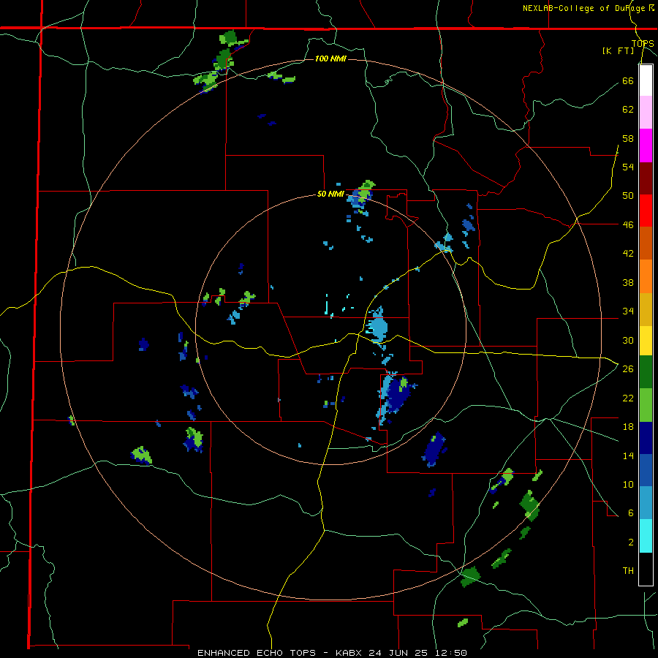Viewport: 658px width, 658px height.
Task: Click the TOPS legend heading
Action: tap(643, 43)
